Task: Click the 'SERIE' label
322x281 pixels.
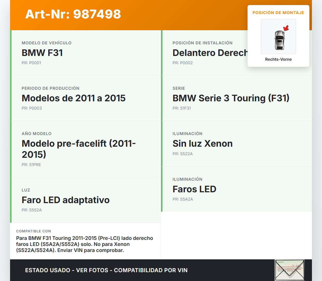Action: (179, 88)
